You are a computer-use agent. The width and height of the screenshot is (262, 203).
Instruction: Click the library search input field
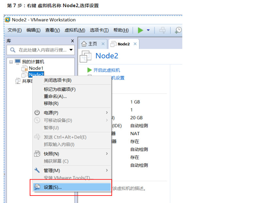(41, 50)
